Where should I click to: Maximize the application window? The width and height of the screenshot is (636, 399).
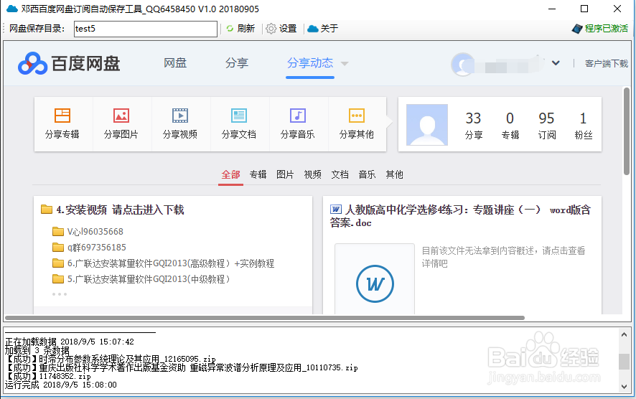tap(584, 9)
